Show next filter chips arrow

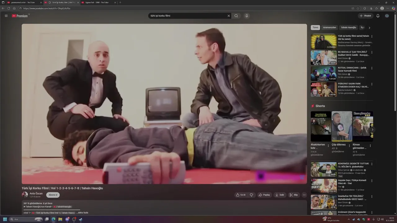tap(369, 28)
